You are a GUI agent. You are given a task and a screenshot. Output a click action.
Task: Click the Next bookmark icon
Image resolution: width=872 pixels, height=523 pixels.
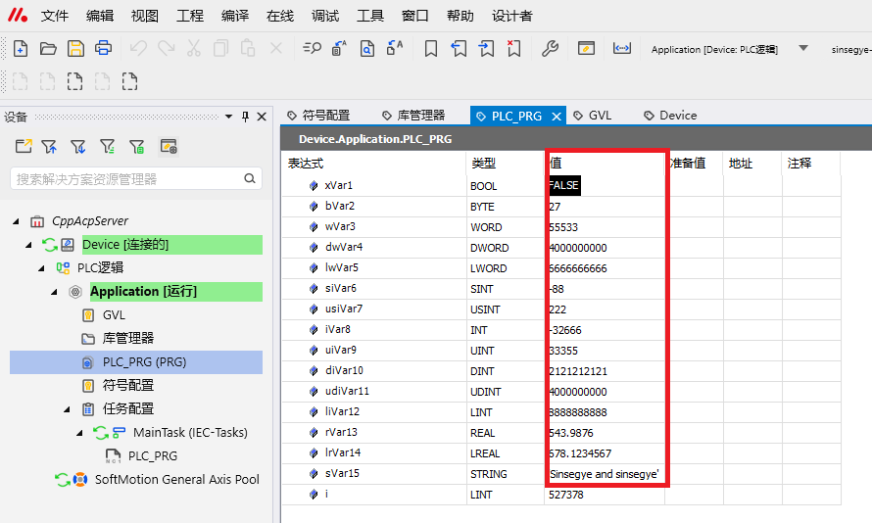[x=486, y=48]
